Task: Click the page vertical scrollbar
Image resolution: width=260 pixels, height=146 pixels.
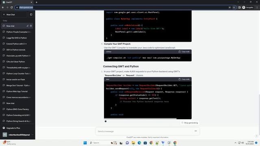Action: click(x=259, y=114)
